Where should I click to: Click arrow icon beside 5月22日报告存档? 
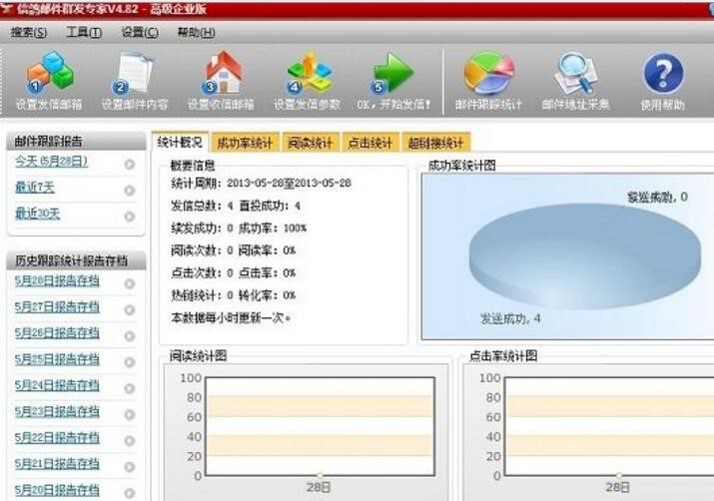130,440
